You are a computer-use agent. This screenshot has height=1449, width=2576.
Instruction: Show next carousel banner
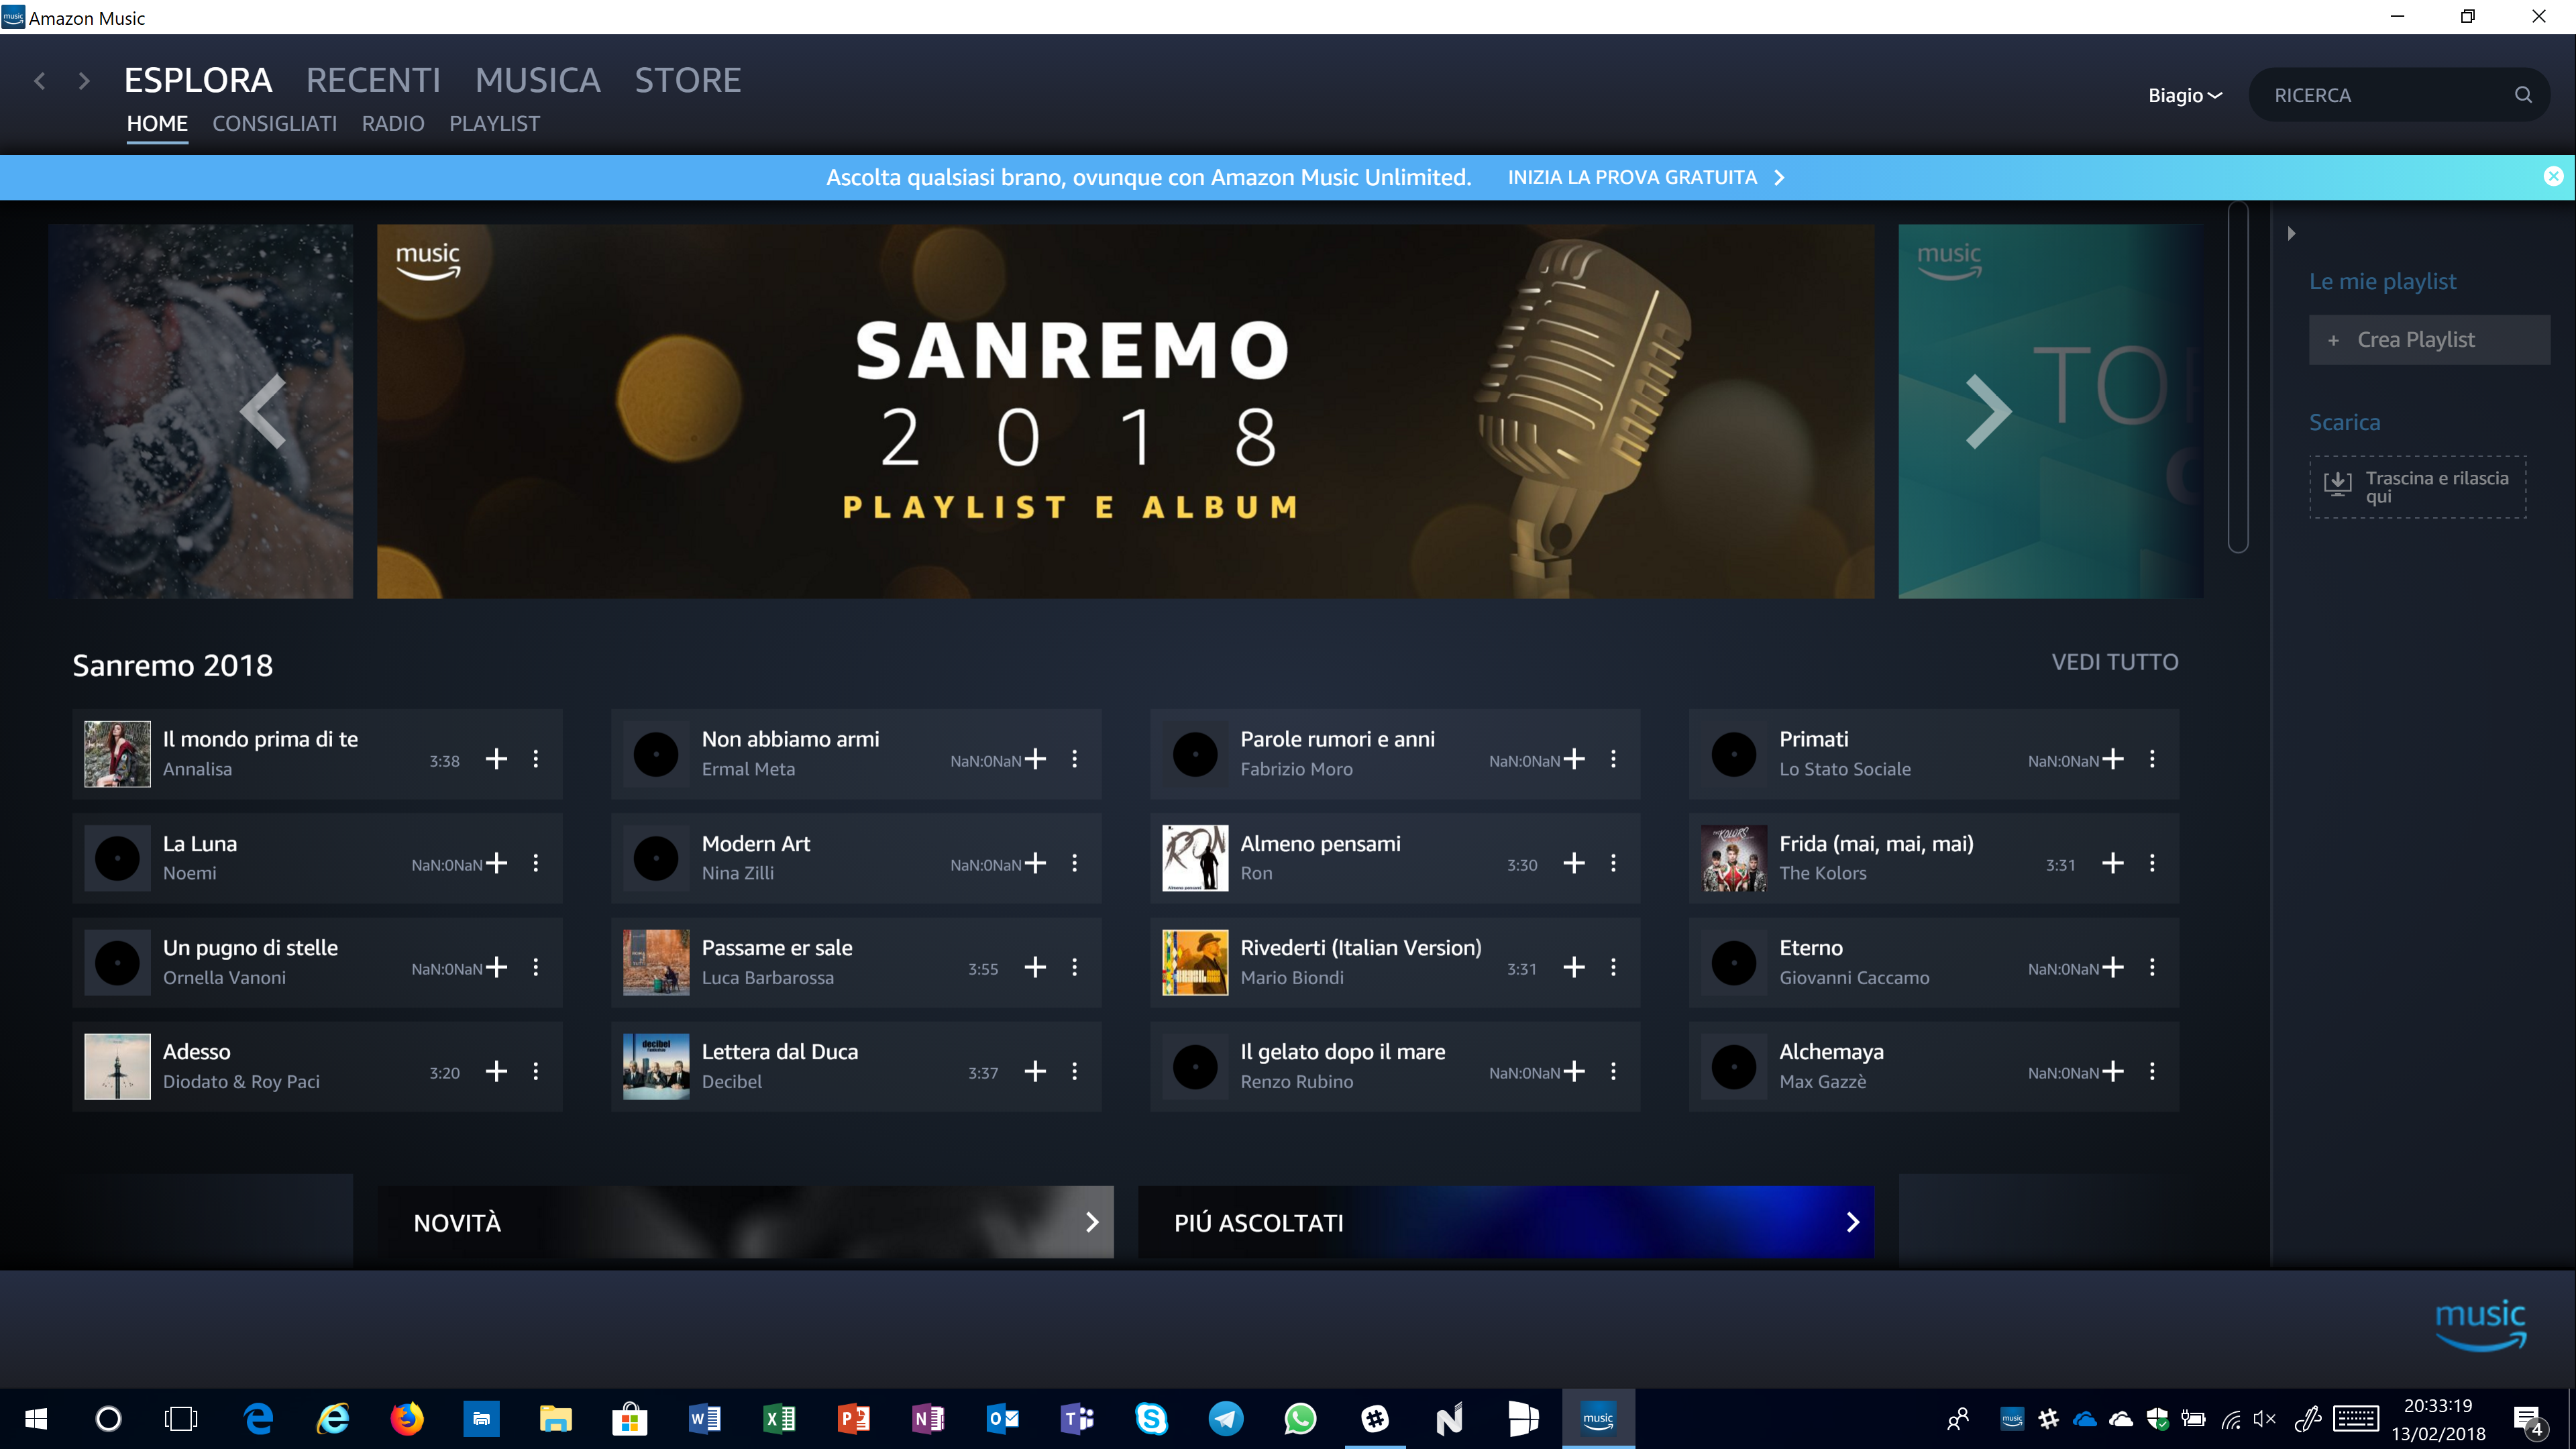[1988, 411]
